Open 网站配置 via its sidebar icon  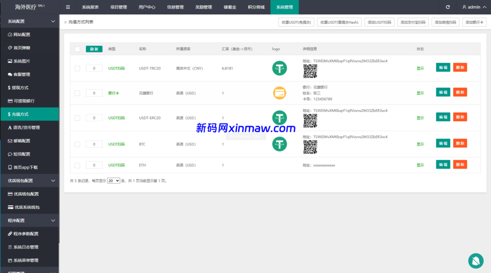10,34
